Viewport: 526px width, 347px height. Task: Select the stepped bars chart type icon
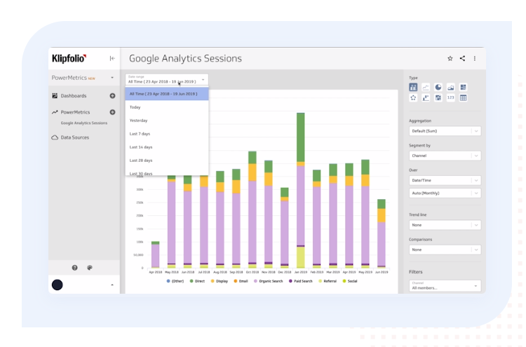click(x=426, y=98)
